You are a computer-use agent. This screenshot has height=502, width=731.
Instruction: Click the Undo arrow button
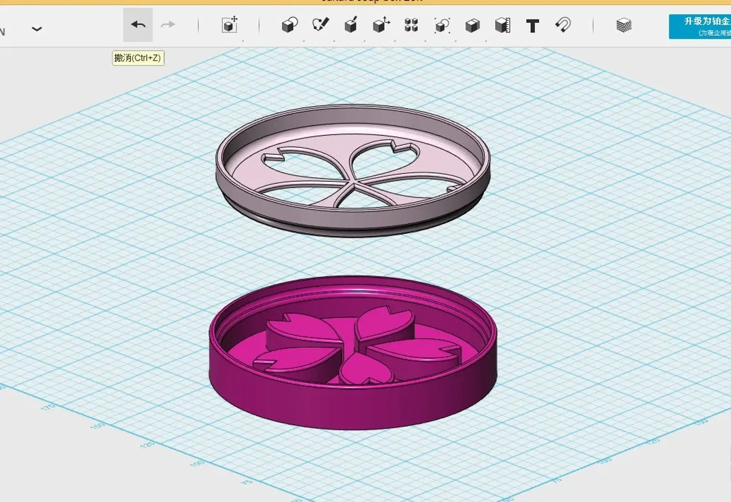(138, 25)
